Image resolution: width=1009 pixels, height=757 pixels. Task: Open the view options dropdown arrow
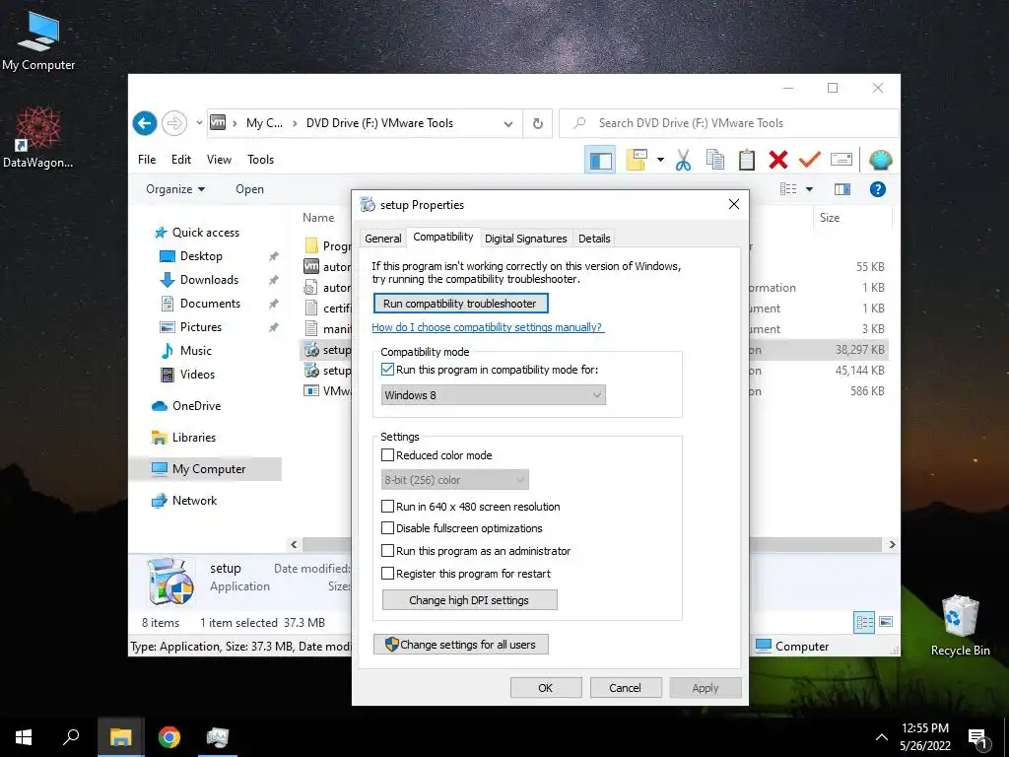(809, 189)
